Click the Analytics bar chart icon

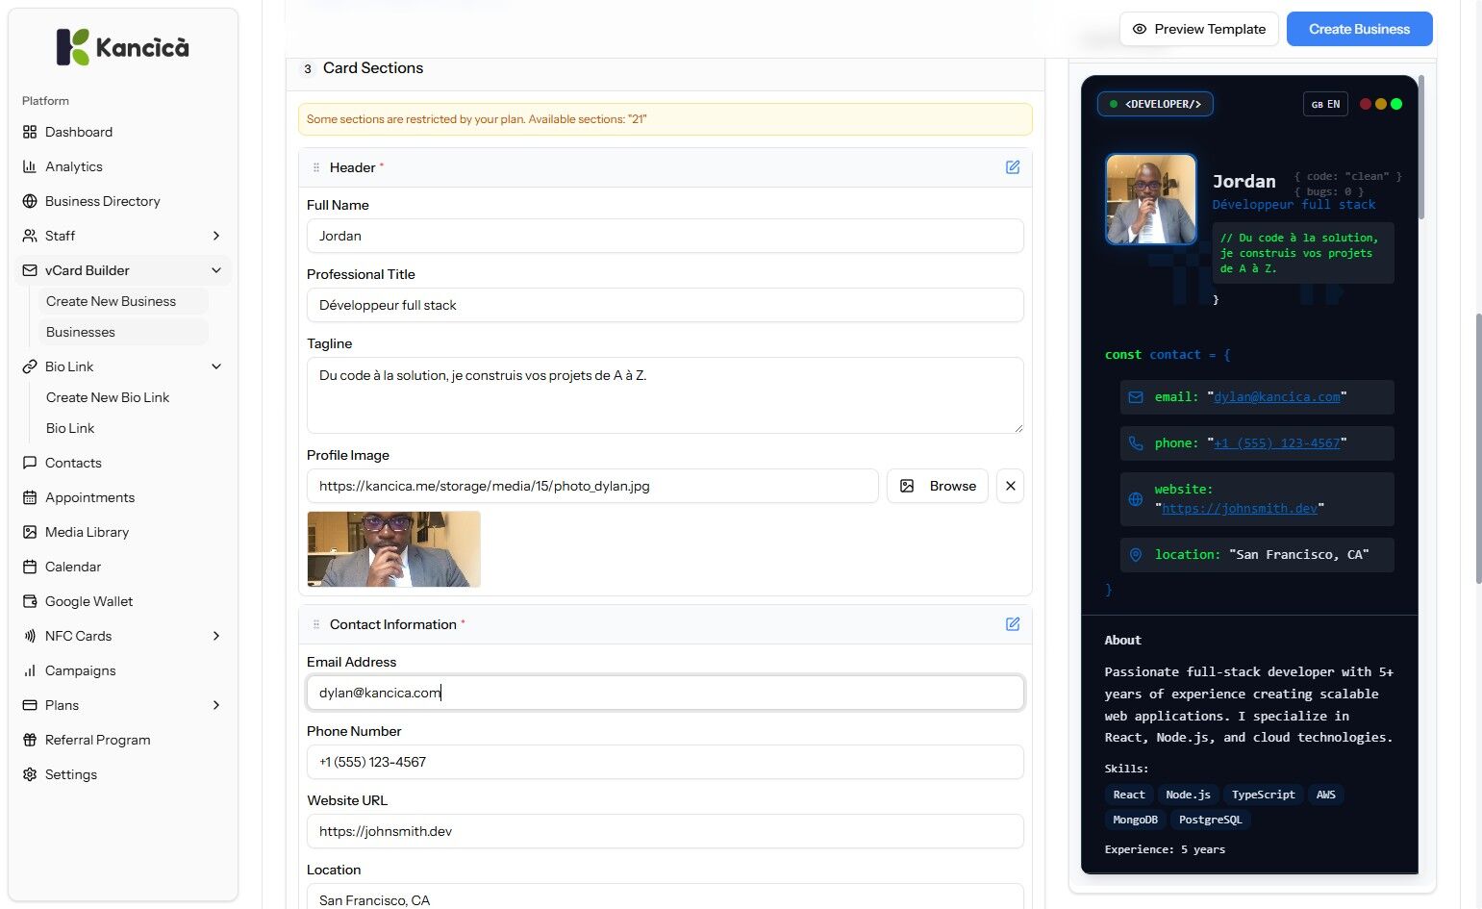click(30, 166)
